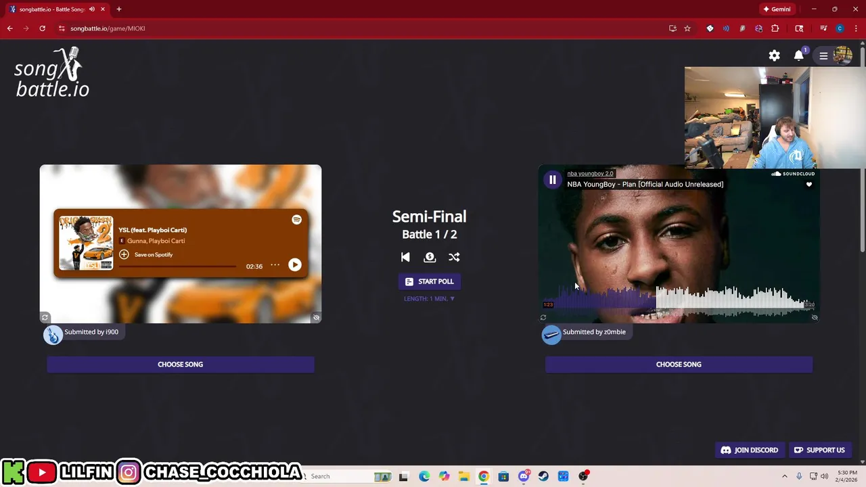
Task: Open Chrome media controls icon
Action: (823, 28)
